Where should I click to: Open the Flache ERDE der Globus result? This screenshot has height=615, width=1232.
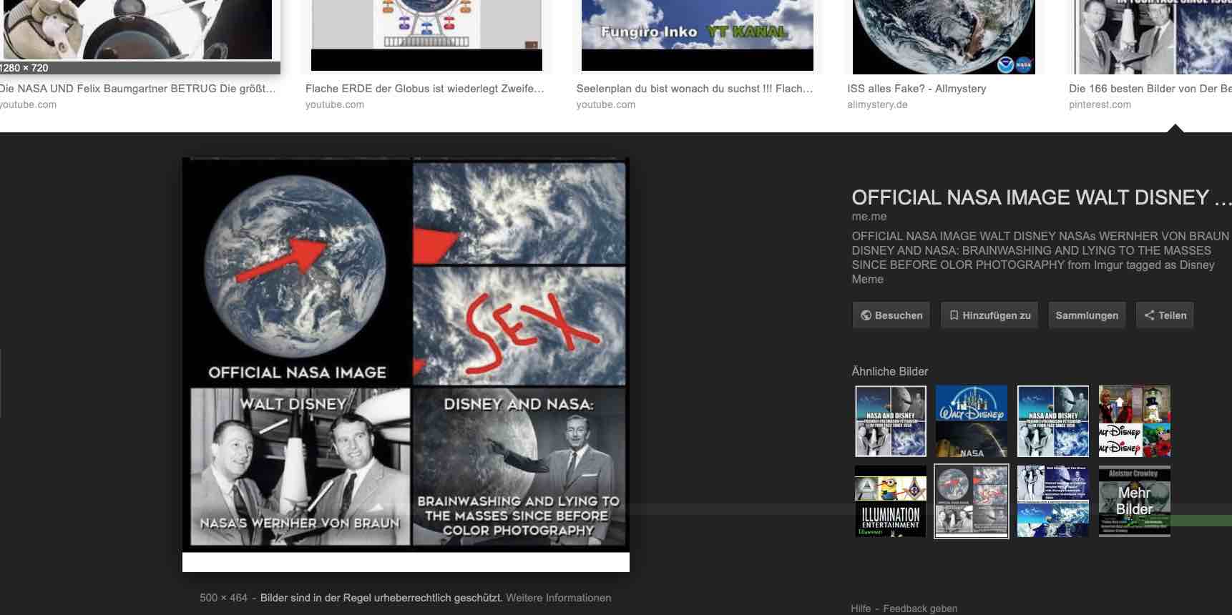424,89
